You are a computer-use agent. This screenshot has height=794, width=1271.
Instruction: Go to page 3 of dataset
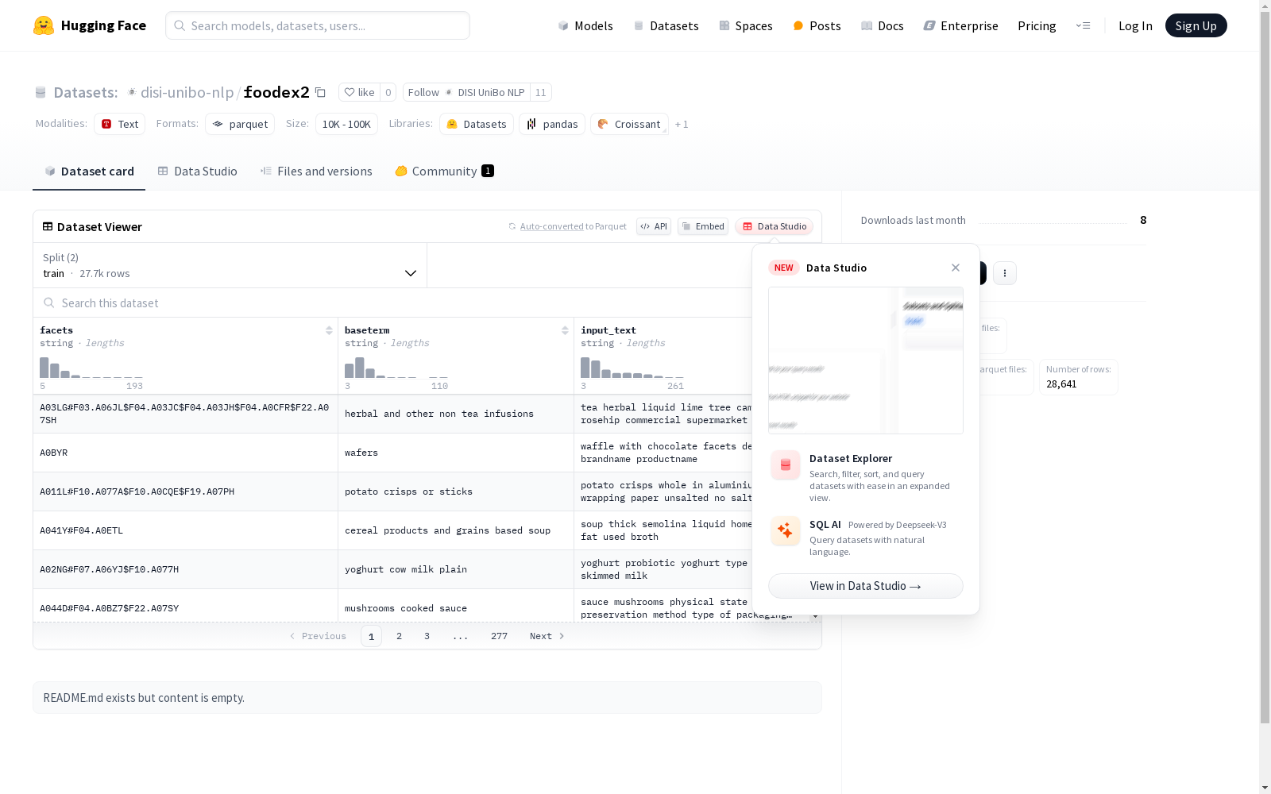point(427,636)
